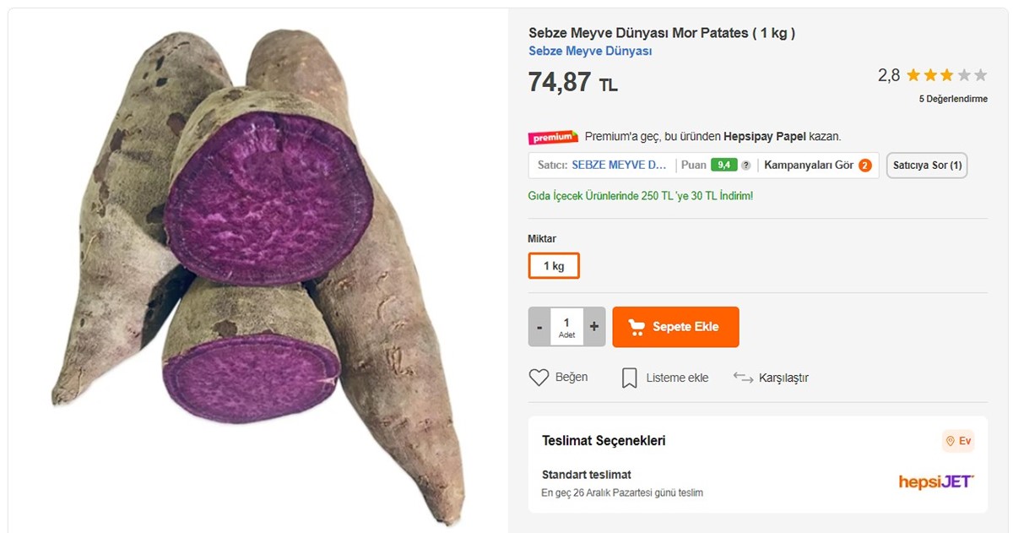The width and height of the screenshot is (1013, 533).
Task: Decrease quantity with the minus button
Action: (540, 326)
